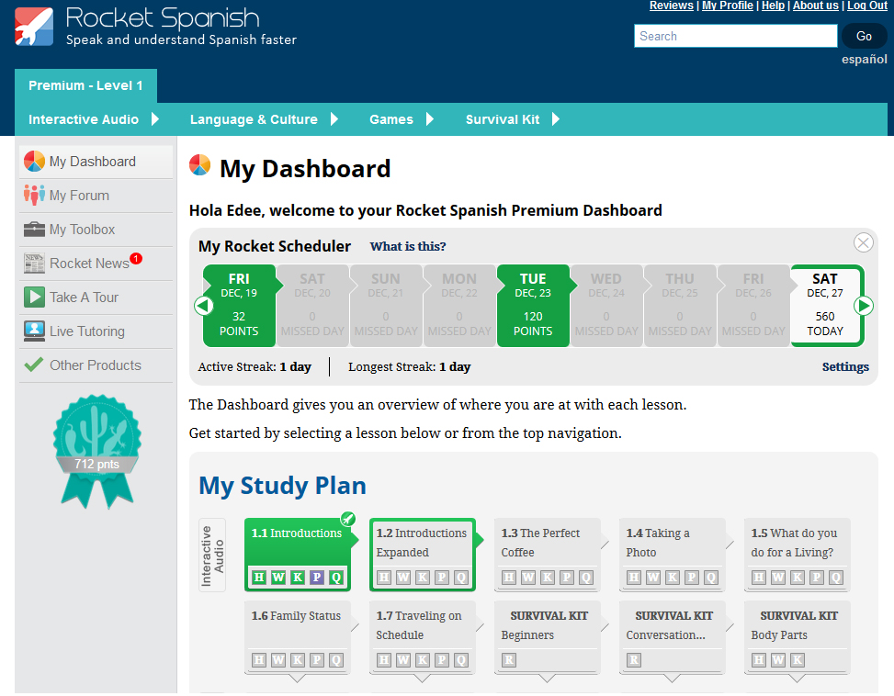Open Other Products checkmark icon
Screen dimensions: 894x696
click(34, 365)
